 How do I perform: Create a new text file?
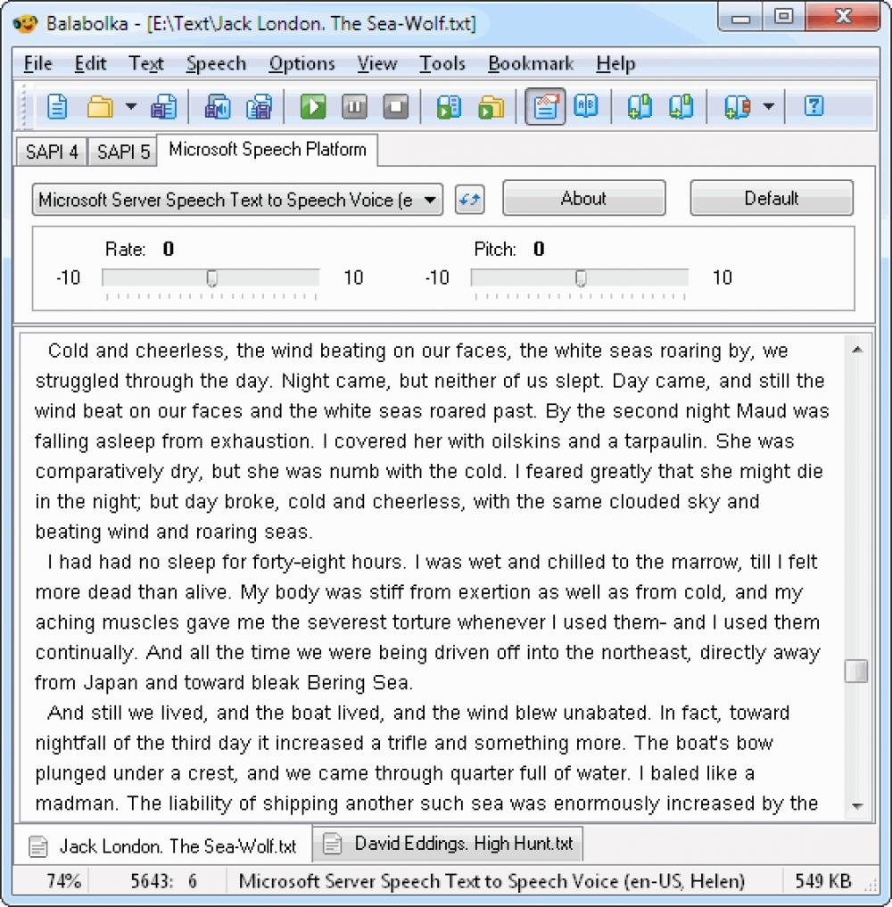click(56, 106)
